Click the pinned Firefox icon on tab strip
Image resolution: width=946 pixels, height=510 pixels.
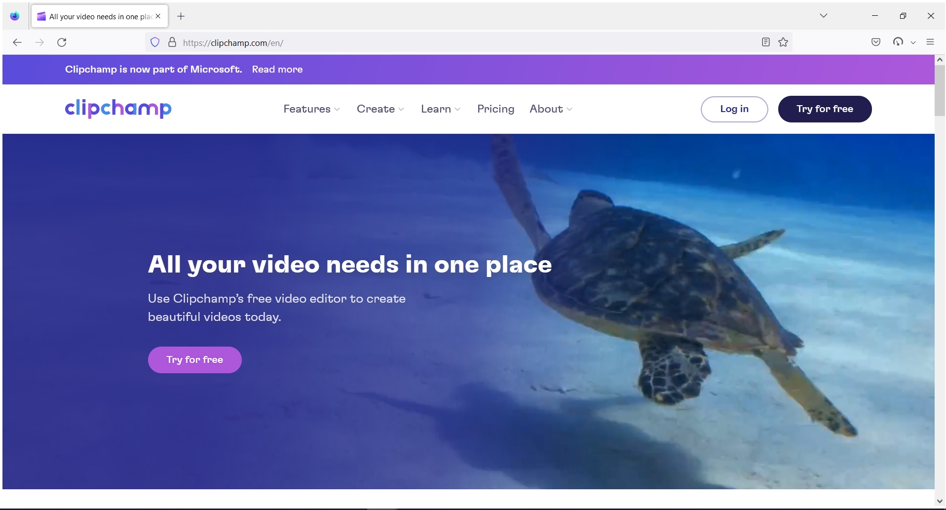click(x=15, y=16)
